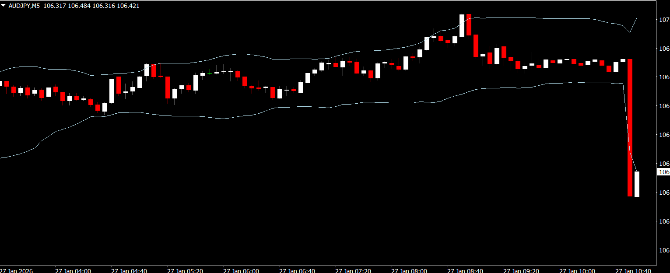The height and width of the screenshot is (273, 670).
Task: Click the 27 Jan 06:40 time label
Action: click(297, 270)
